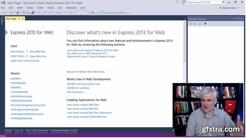Open recent project AntiForgeryTokenExample
246x138 pixels.
point(24,109)
